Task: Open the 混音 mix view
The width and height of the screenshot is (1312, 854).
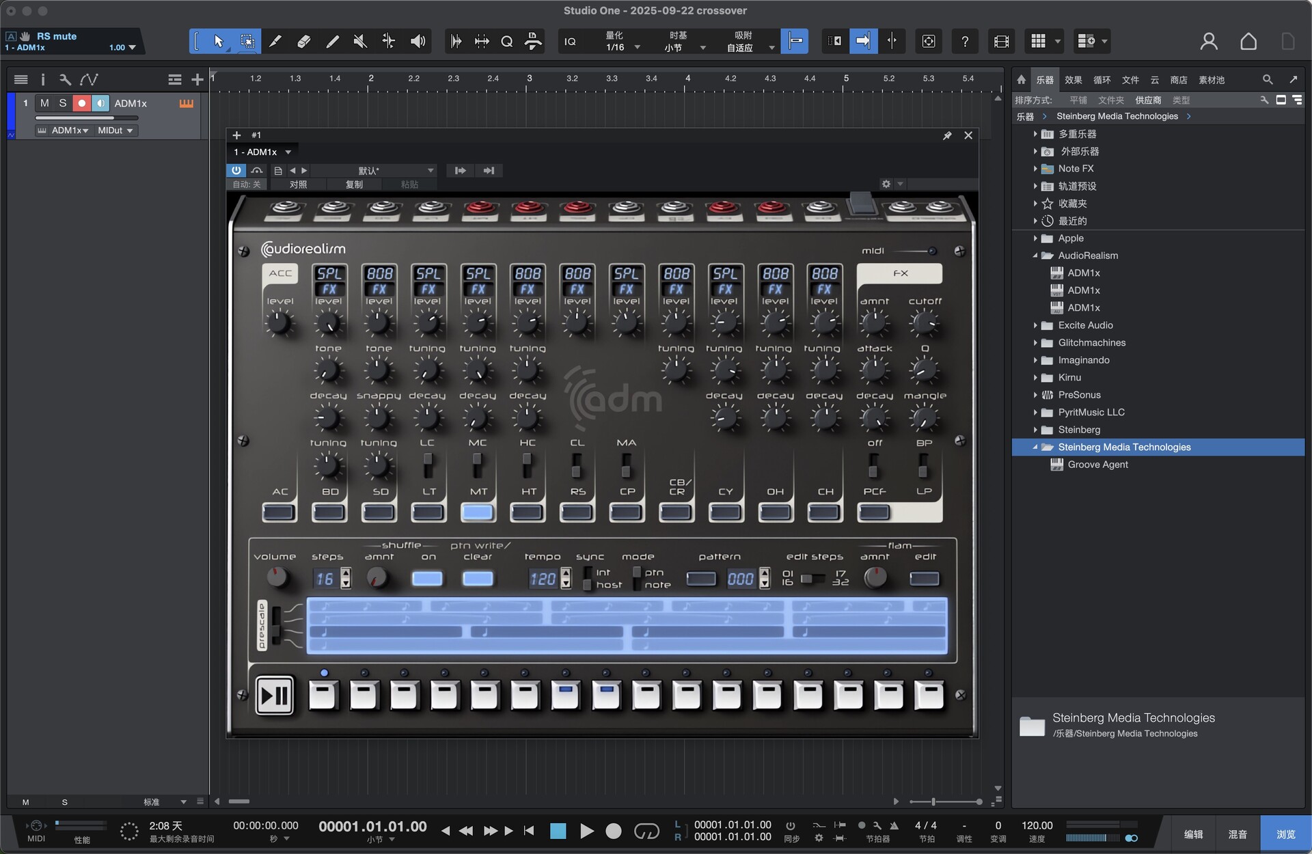Action: [x=1238, y=834]
